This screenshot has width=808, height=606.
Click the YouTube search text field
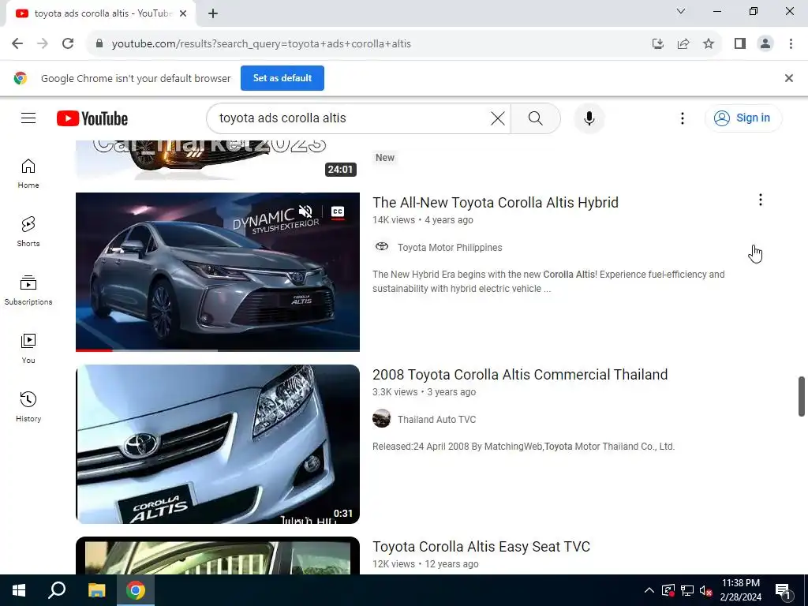pos(350,118)
